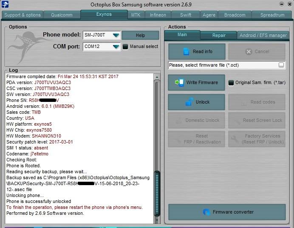Open the Infineon tab
The image size is (294, 228).
pyautogui.click(x=158, y=15)
